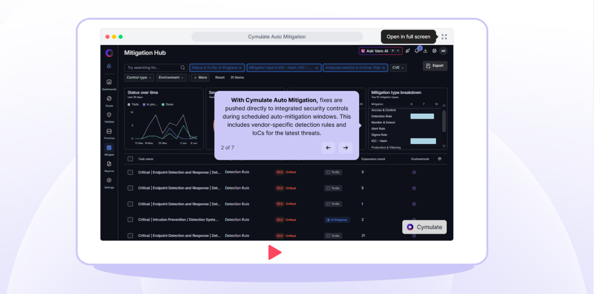The height and width of the screenshot is (294, 594).
Task: Open Prioritize in the sidebar
Action: (x=109, y=134)
